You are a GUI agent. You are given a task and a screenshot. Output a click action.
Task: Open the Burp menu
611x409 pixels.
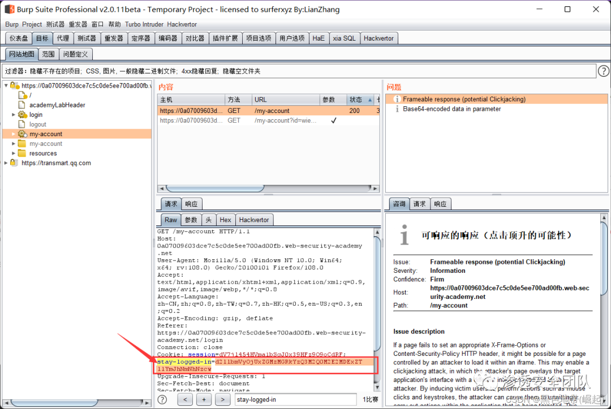pos(12,24)
